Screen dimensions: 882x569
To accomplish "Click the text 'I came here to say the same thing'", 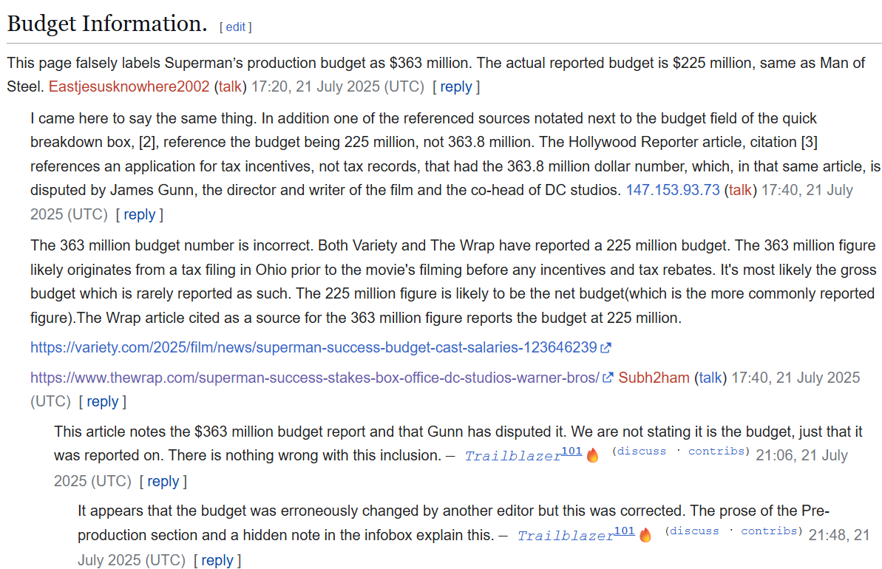I will coord(142,119).
